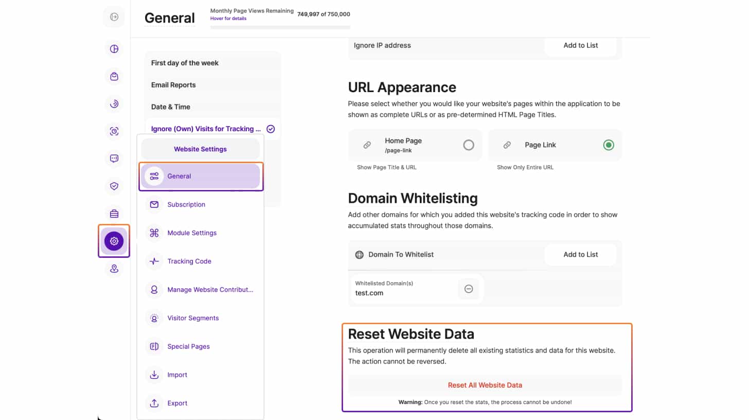Select Visitor Segments in settings menu
This screenshot has width=749, height=420.
pos(193,318)
